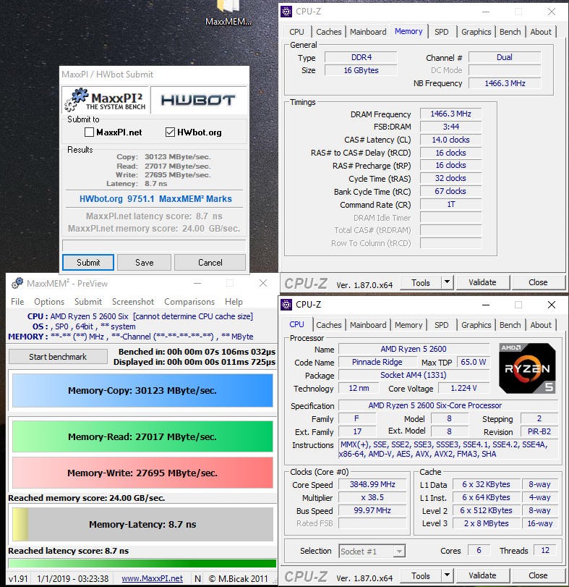Screen dimensions: 569x587
Task: Click the CAS# Latency 14.0 clocks value
Action: click(x=451, y=140)
